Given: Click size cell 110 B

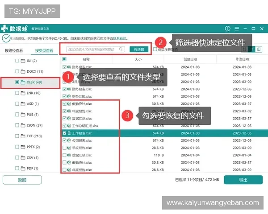Looking at the screenshot, I should [159, 155].
